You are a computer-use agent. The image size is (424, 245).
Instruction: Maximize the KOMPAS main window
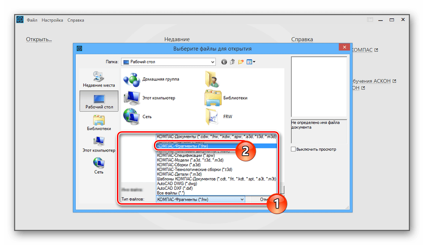[391, 20]
